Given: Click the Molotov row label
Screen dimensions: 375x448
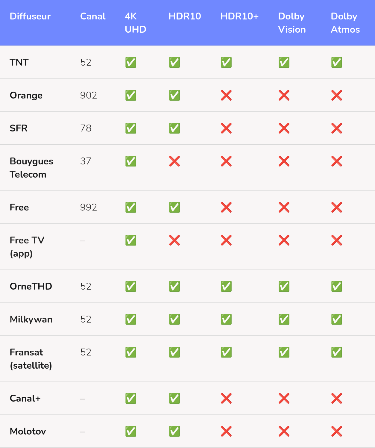Looking at the screenshot, I should [28, 431].
